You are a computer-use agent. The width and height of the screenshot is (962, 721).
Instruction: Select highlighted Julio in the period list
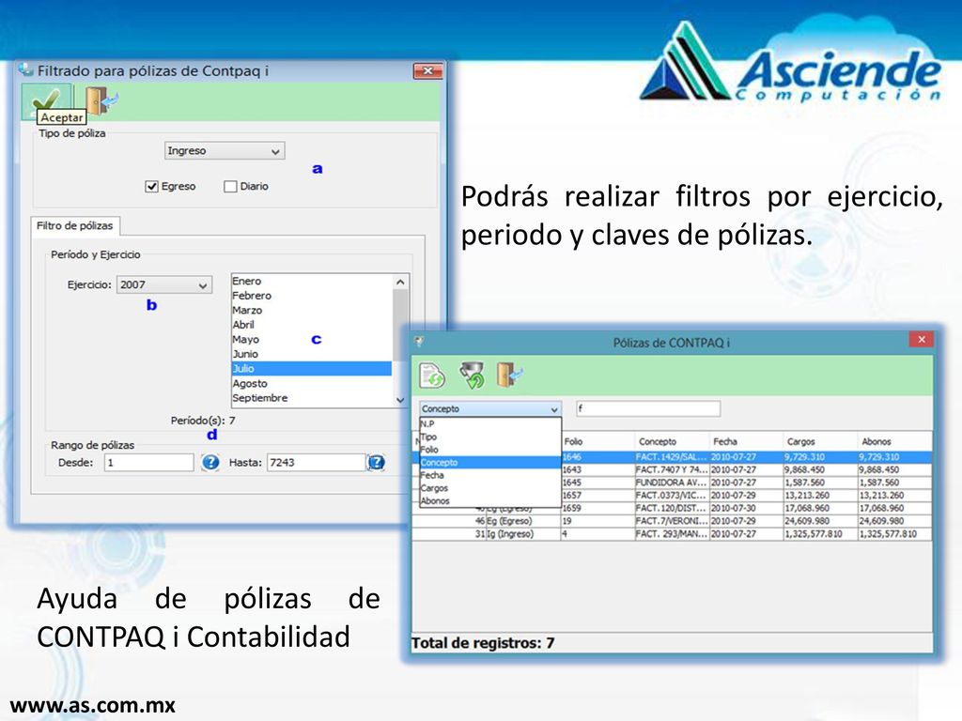coord(312,368)
